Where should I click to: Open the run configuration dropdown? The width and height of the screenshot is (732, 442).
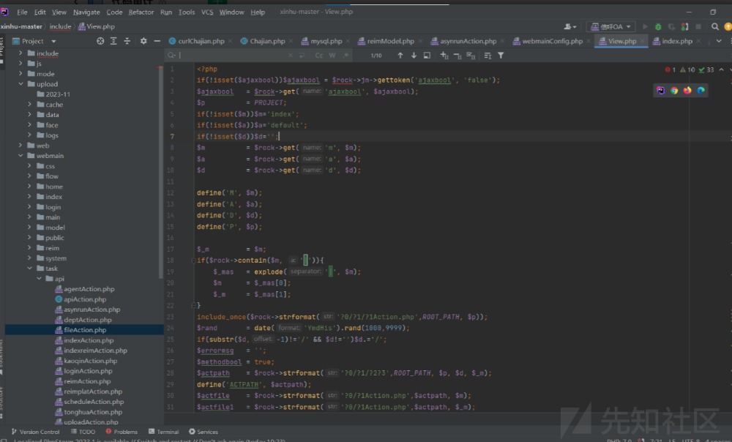tap(610, 27)
